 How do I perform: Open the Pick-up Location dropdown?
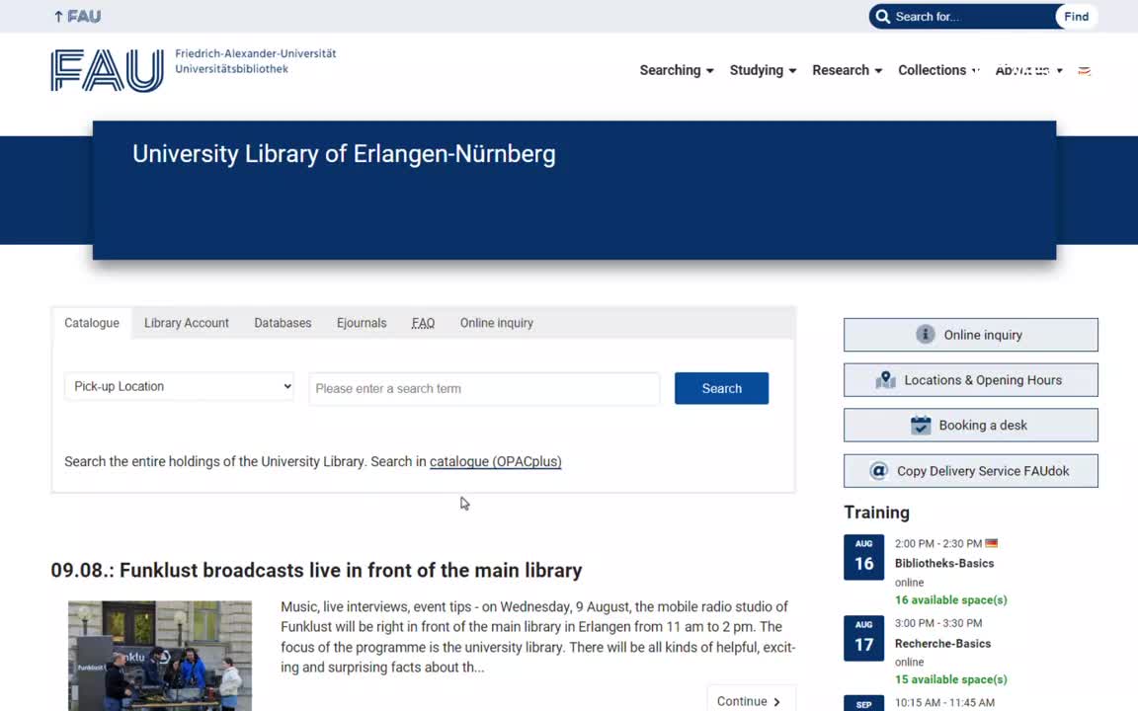(179, 386)
